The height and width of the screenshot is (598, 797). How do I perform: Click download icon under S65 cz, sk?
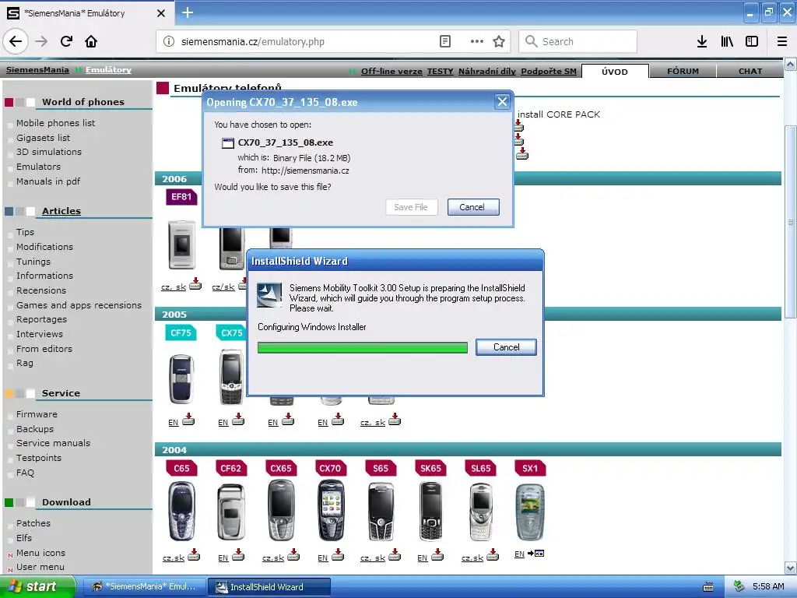coord(395,554)
